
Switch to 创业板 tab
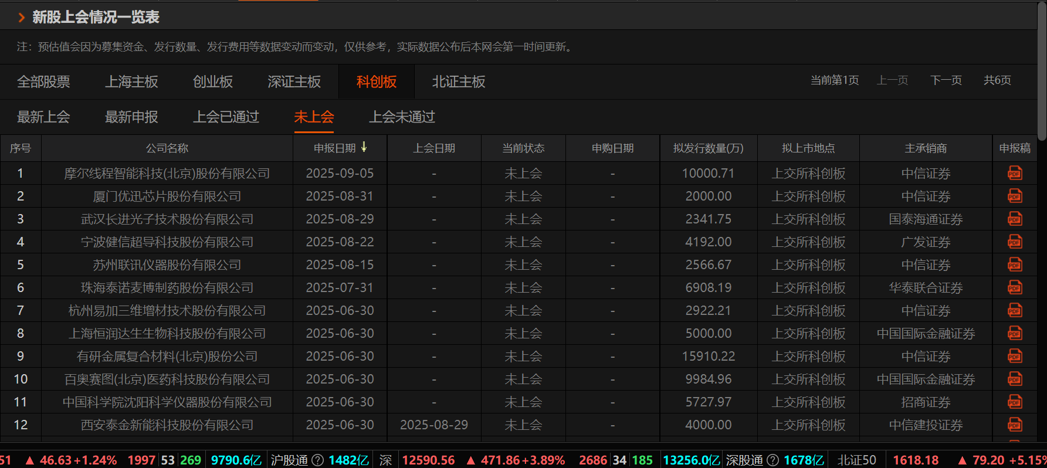coord(213,82)
